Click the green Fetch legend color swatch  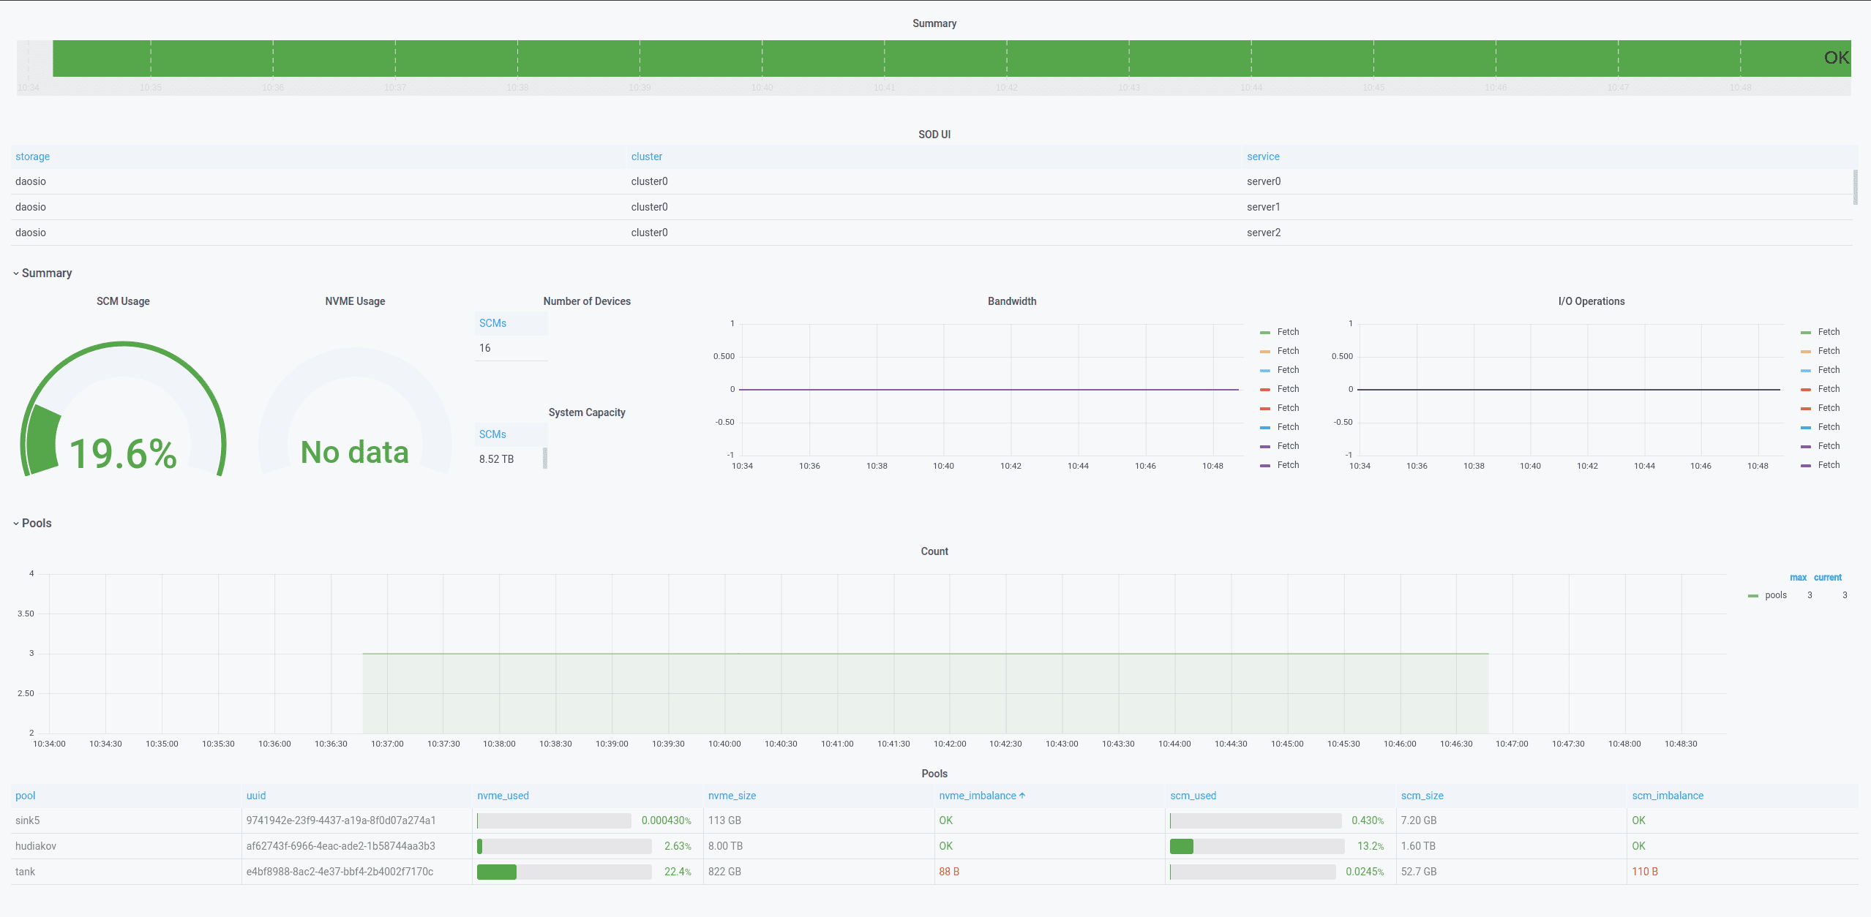pos(1266,331)
